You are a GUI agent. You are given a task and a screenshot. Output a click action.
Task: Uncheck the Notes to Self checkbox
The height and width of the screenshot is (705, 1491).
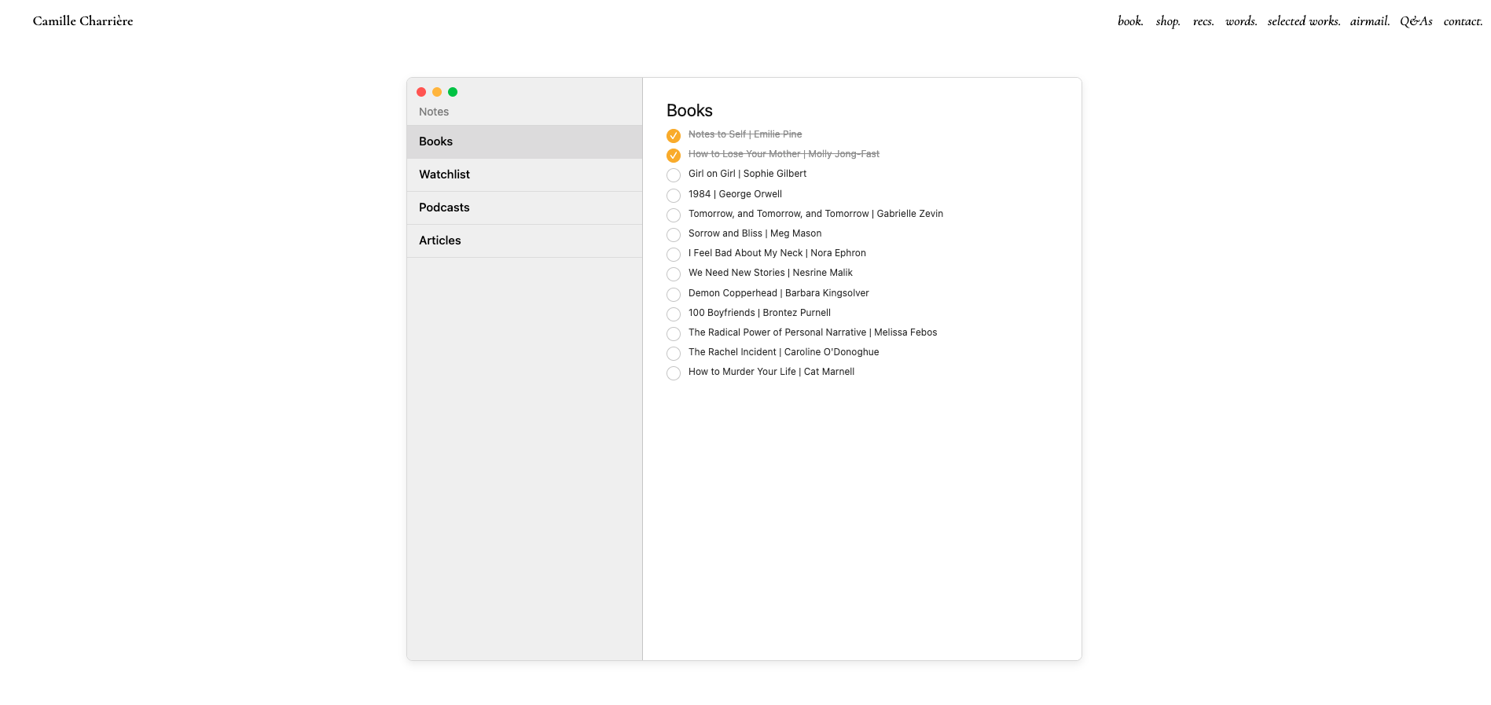tap(674, 135)
